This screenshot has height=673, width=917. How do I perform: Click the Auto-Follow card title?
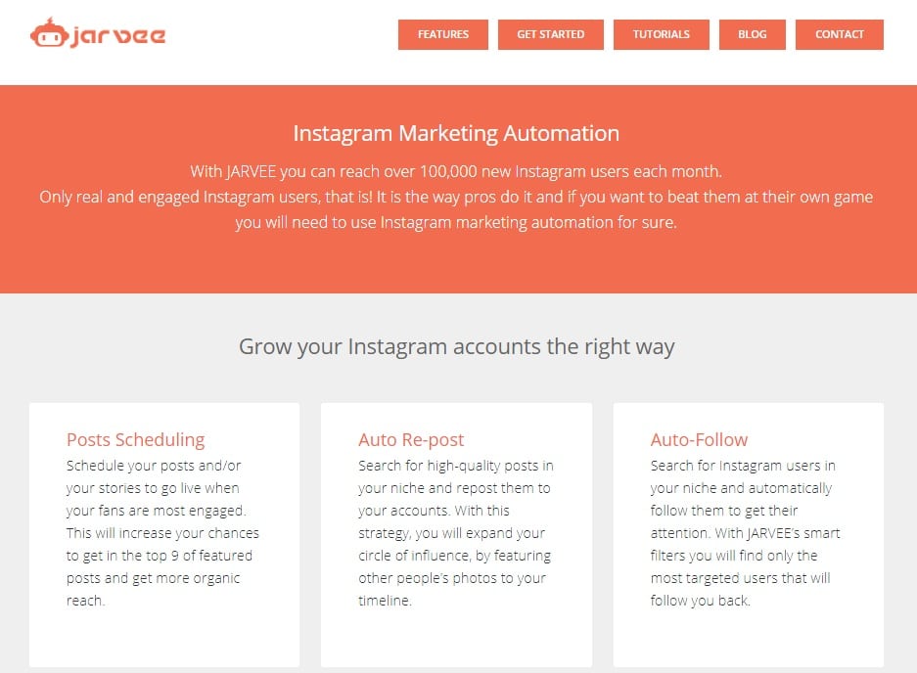click(699, 440)
